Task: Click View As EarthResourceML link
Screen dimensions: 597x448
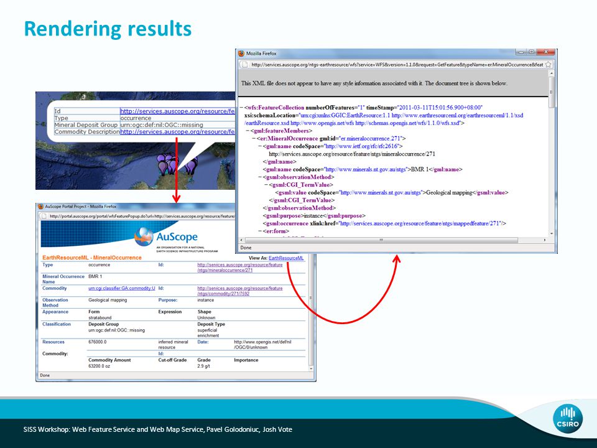Action: tap(286, 258)
